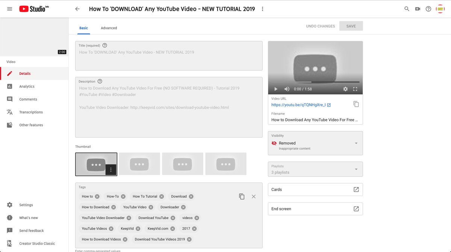Screen dimensions: 451x252
Task: Open Other features in sidebar
Action: (34, 125)
